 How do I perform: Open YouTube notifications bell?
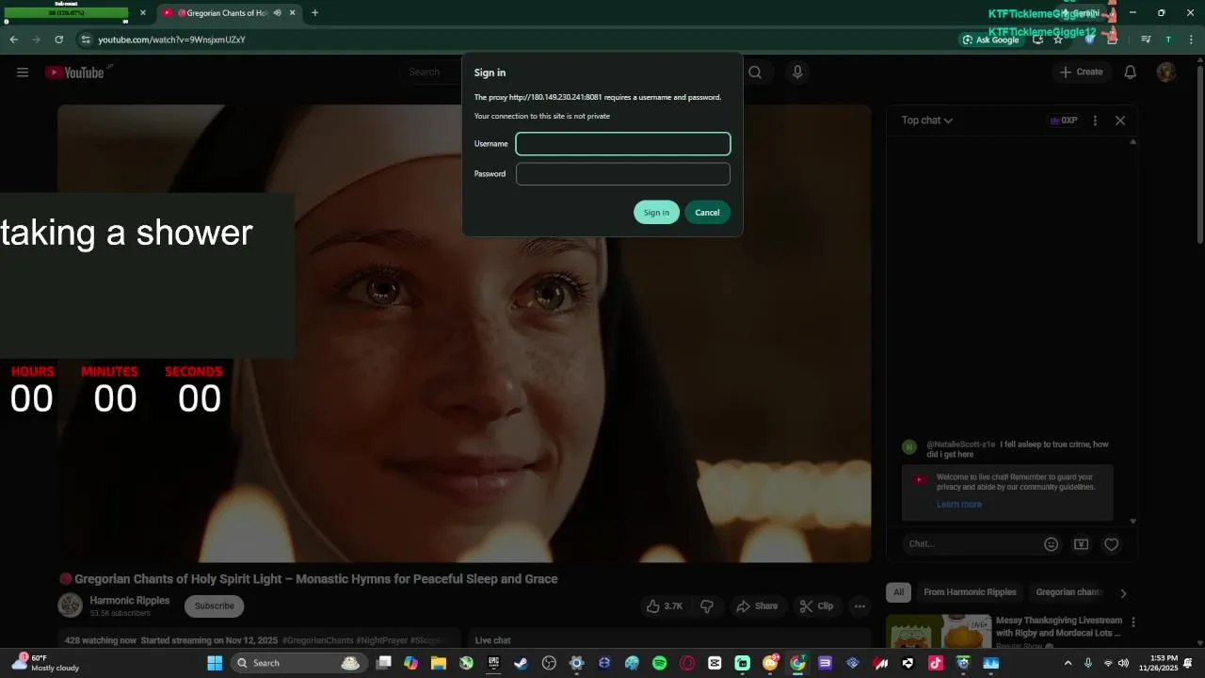tap(1131, 73)
